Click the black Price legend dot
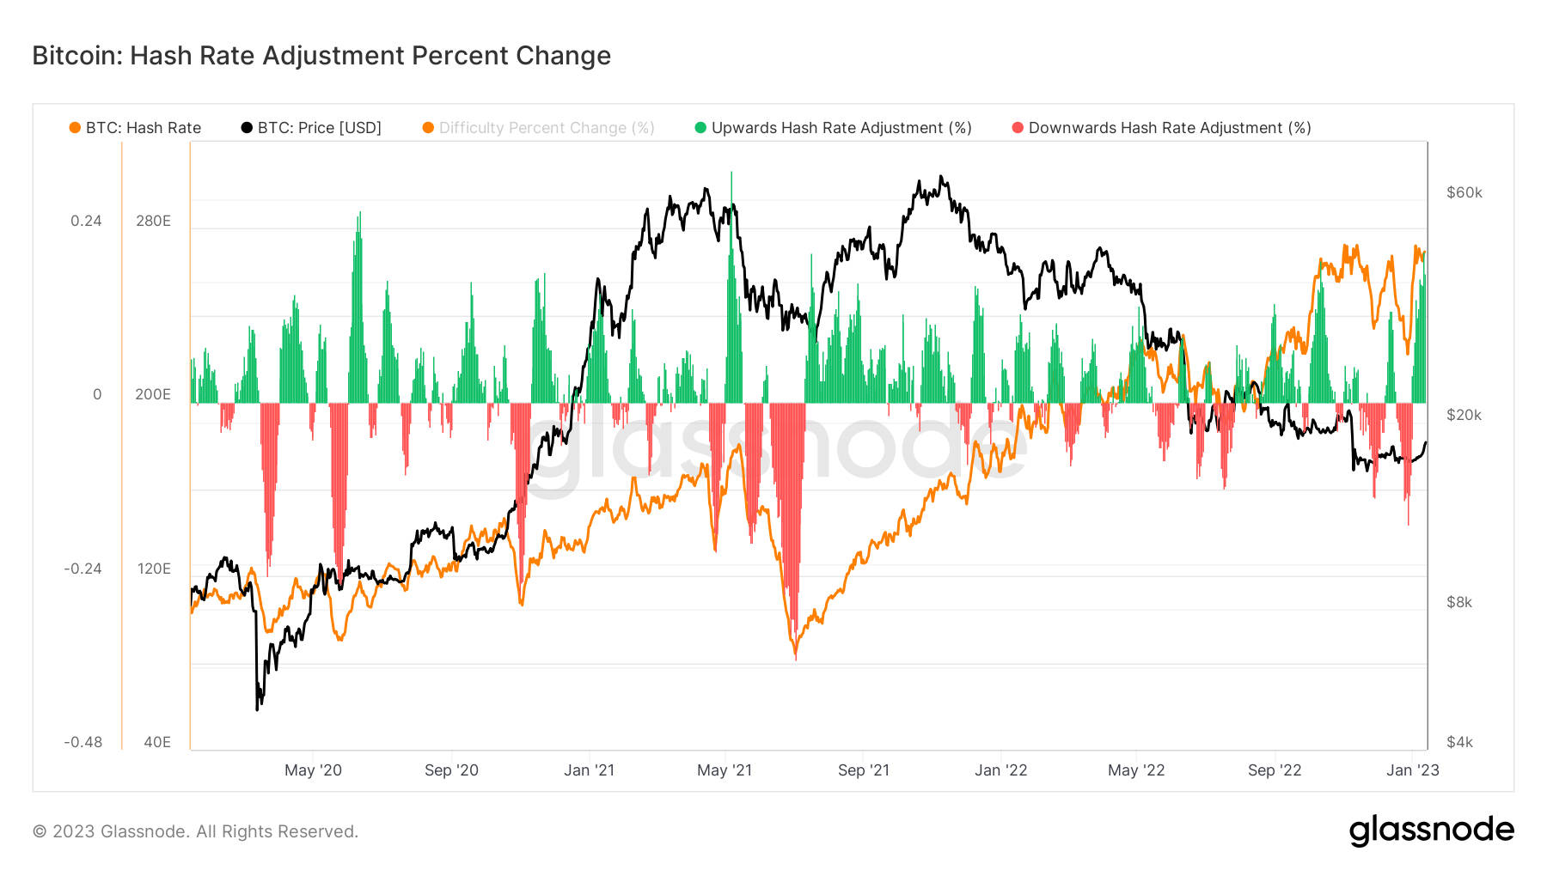The image size is (1547, 870). point(247,128)
